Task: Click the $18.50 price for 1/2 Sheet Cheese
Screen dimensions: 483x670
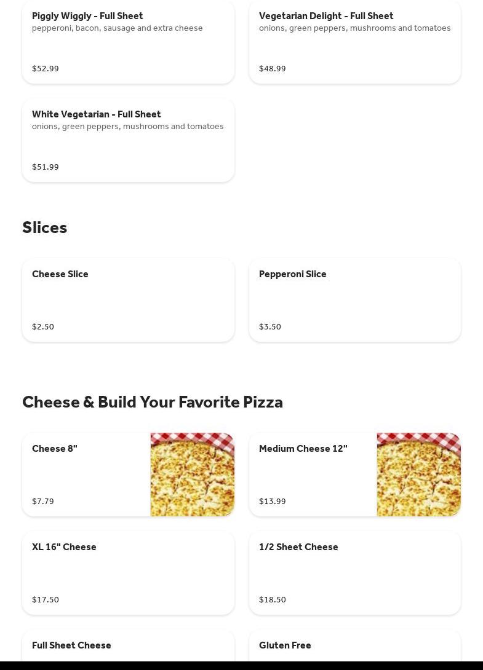Action: pyautogui.click(x=273, y=599)
